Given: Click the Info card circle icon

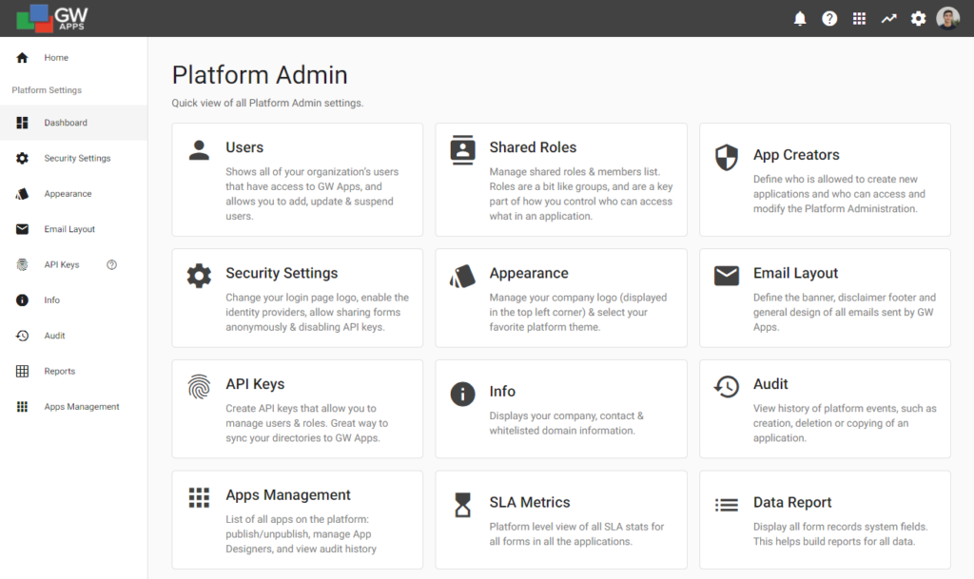Looking at the screenshot, I should point(463,394).
